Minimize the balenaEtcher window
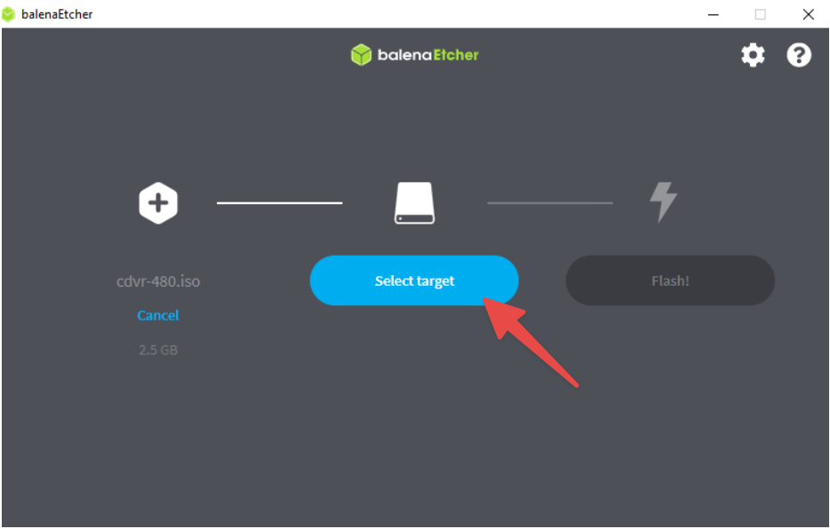The height and width of the screenshot is (529, 830). 714,14
